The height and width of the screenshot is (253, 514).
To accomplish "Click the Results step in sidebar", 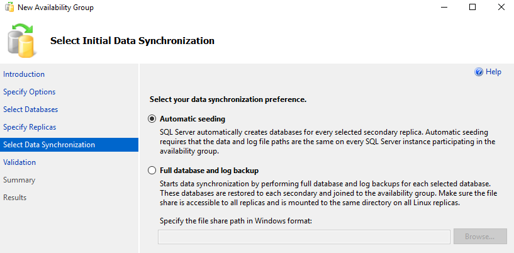I will pos(15,198).
